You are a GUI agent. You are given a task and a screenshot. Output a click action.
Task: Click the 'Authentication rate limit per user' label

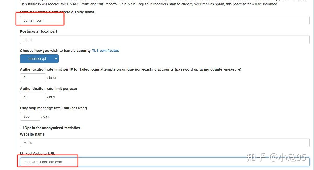pos(49,89)
